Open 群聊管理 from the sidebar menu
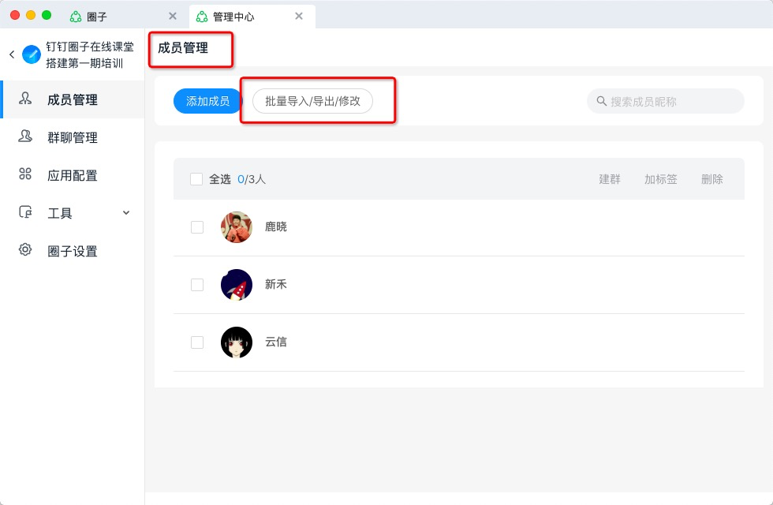This screenshot has height=505, width=773. [x=73, y=137]
